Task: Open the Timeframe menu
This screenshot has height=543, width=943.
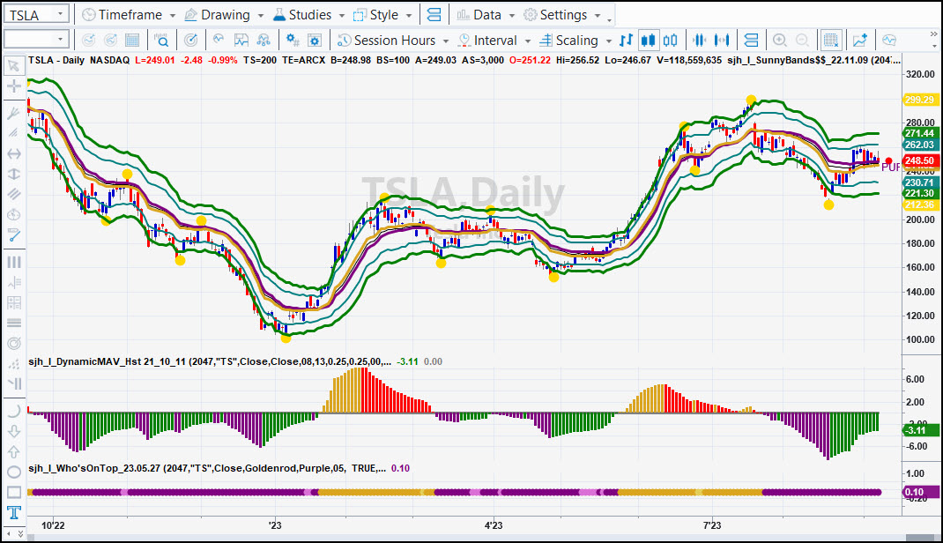Action: coord(123,14)
